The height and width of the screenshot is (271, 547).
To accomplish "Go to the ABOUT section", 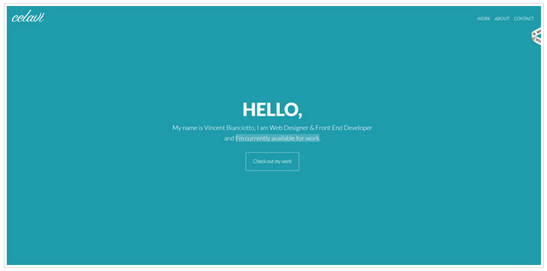I will coord(501,19).
